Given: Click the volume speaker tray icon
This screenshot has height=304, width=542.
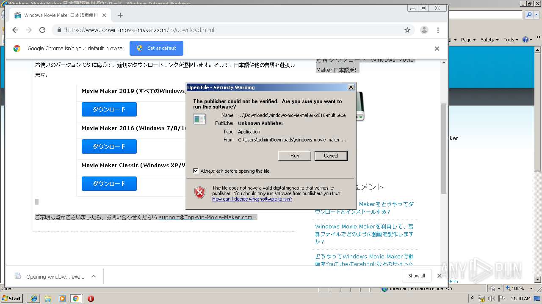Looking at the screenshot, I should tap(492, 299).
